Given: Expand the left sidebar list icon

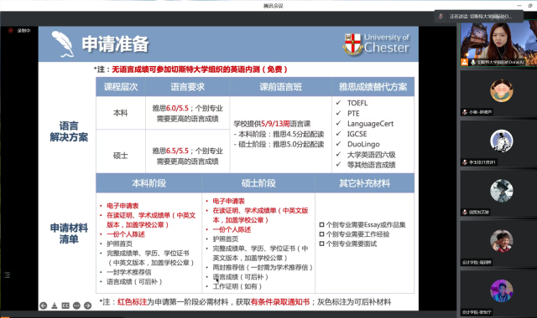Looking at the screenshot, I should [7, 275].
